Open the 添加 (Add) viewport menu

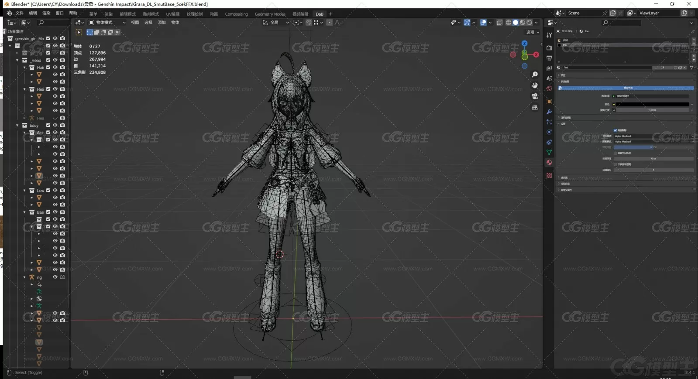point(162,22)
